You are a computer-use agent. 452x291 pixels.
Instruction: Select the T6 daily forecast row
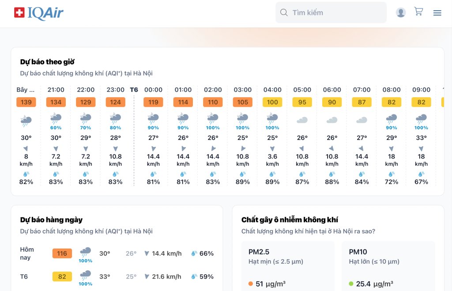(x=117, y=276)
